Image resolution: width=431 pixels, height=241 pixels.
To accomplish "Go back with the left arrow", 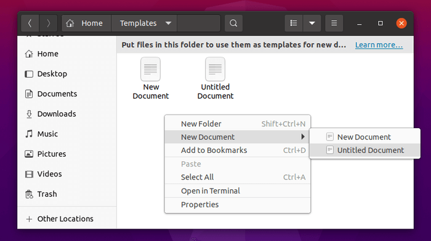I will coord(30,23).
